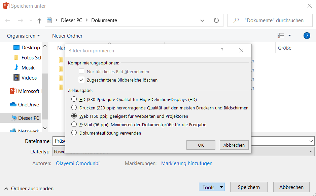The width and height of the screenshot is (316, 196).
Task: Open the Musik folder in sidebar
Action: tap(28, 67)
